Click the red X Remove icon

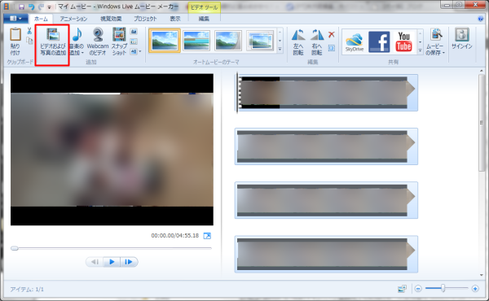pos(332,34)
